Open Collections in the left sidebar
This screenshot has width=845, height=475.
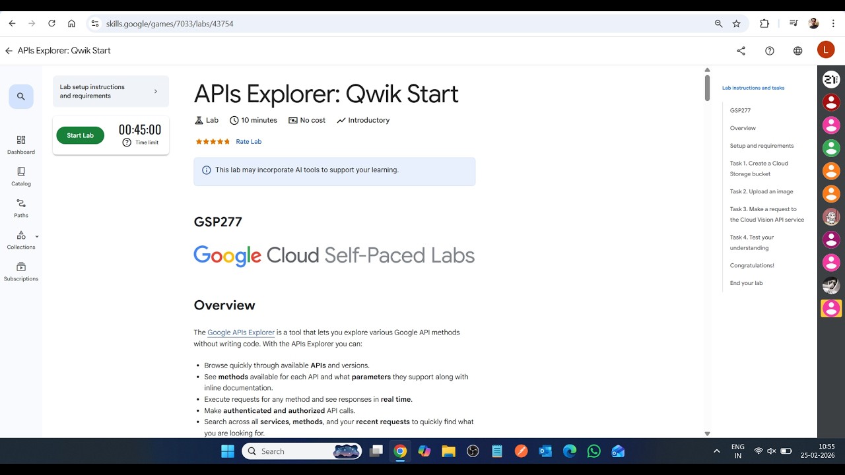pyautogui.click(x=21, y=240)
